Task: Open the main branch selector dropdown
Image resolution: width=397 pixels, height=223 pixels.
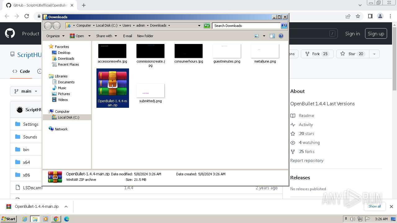Action: [x=26, y=91]
